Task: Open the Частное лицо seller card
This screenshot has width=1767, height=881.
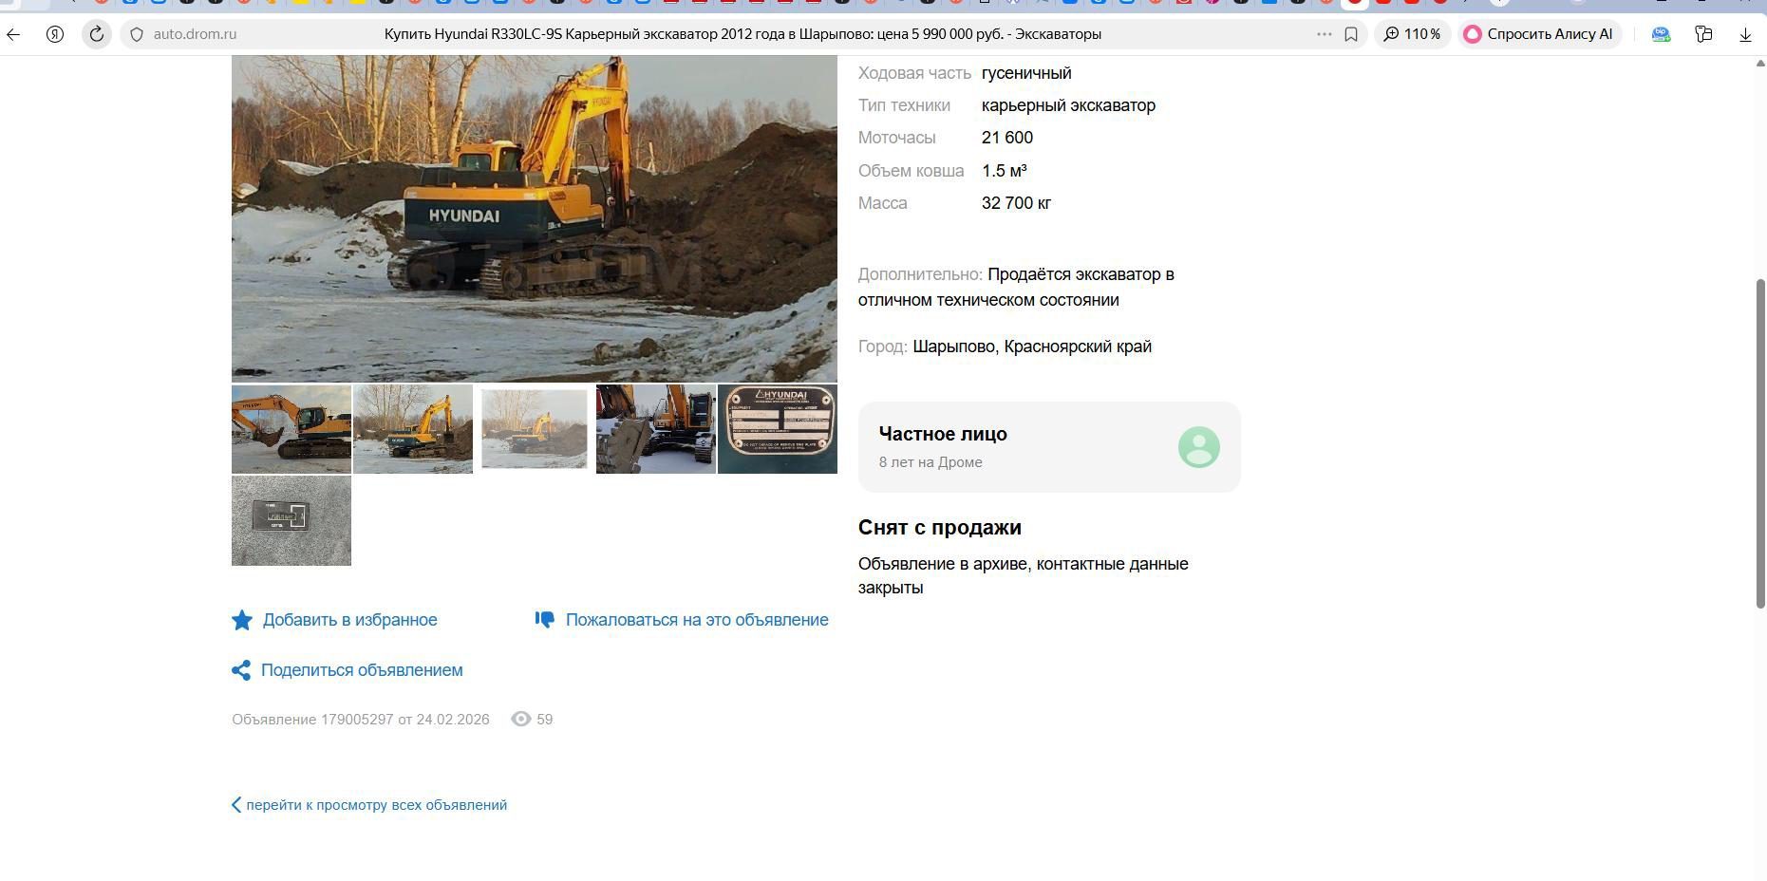Action: click(x=1049, y=447)
